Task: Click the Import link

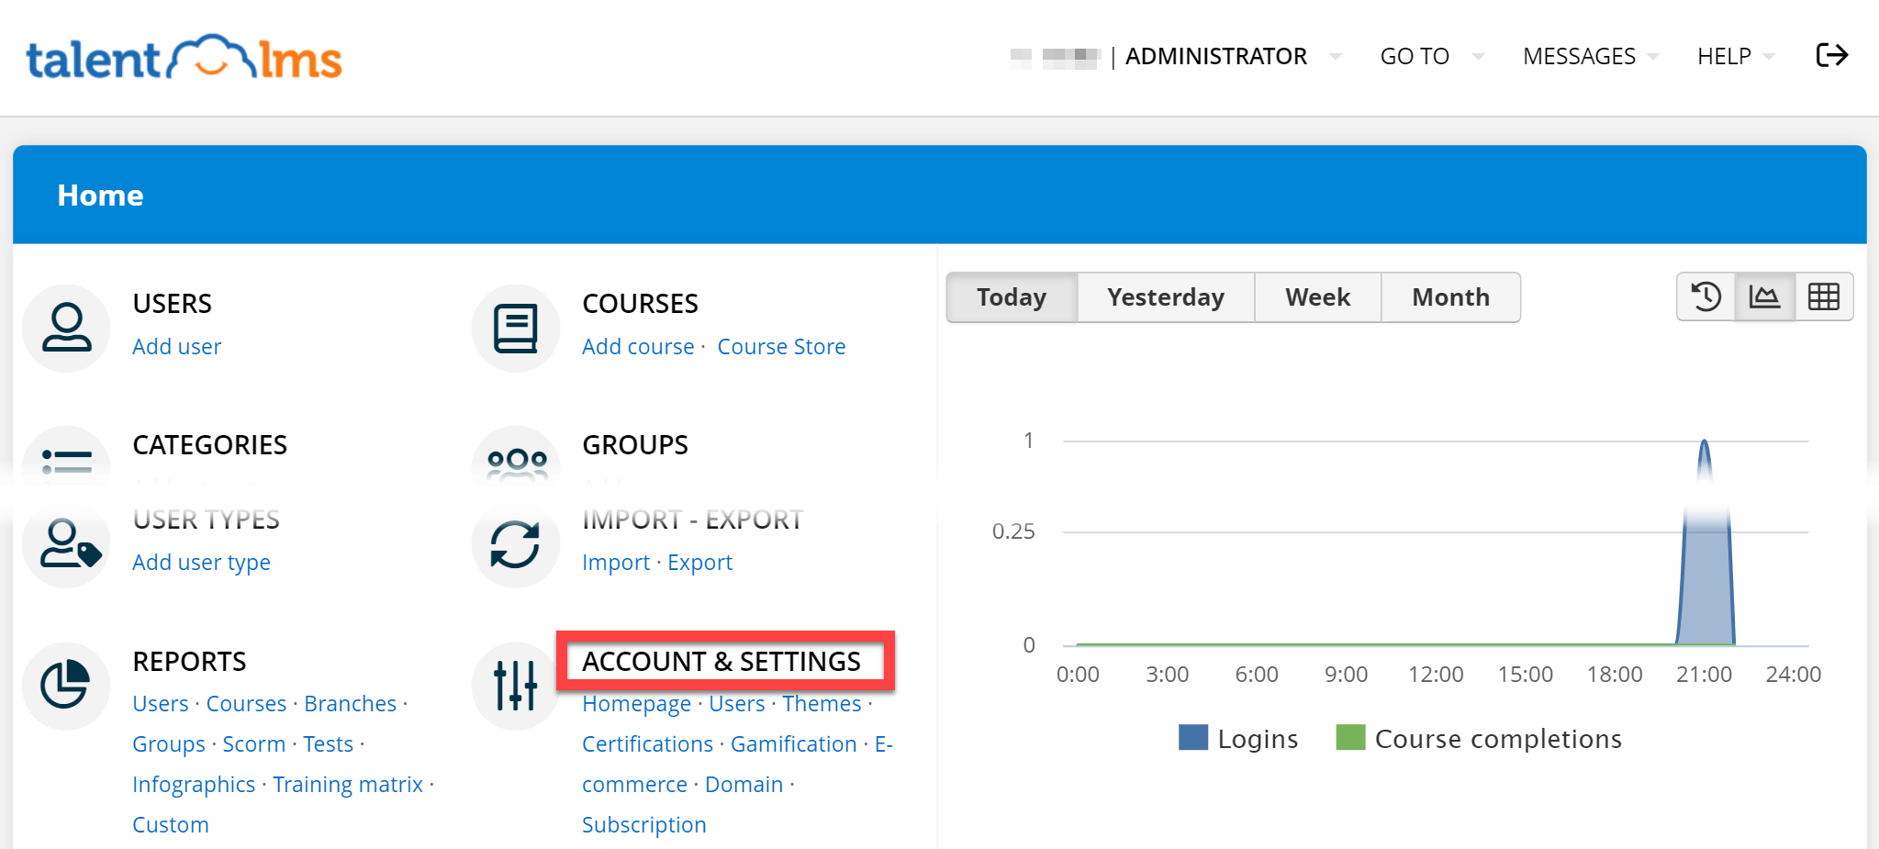Action: click(615, 562)
